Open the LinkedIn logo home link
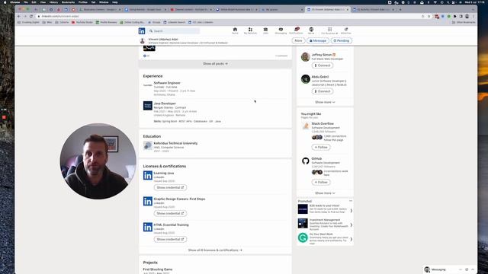This screenshot has height=274, width=488. (142, 30)
